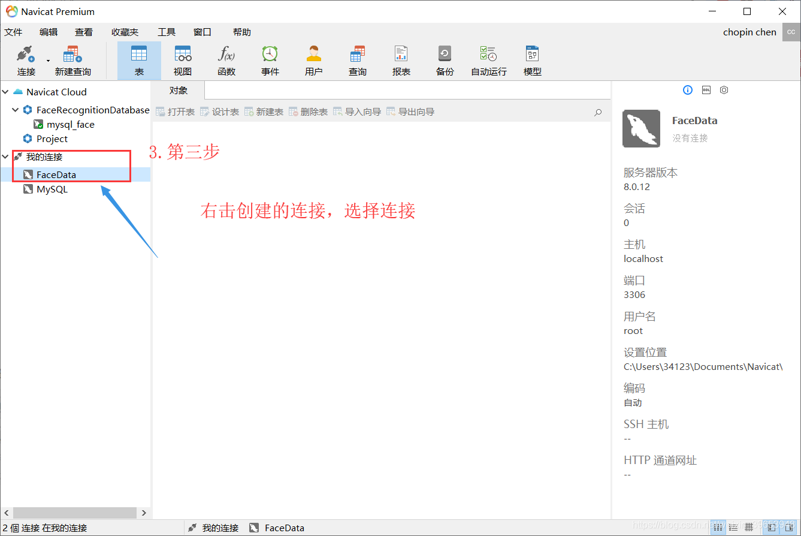The width and height of the screenshot is (801, 536).
Task: Click the 设计表 button
Action: [219, 112]
